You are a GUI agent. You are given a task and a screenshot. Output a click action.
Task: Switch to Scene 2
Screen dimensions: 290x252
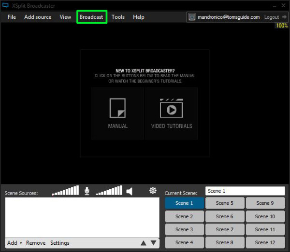click(184, 216)
